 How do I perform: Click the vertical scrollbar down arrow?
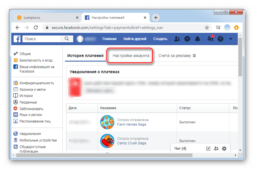240,150
